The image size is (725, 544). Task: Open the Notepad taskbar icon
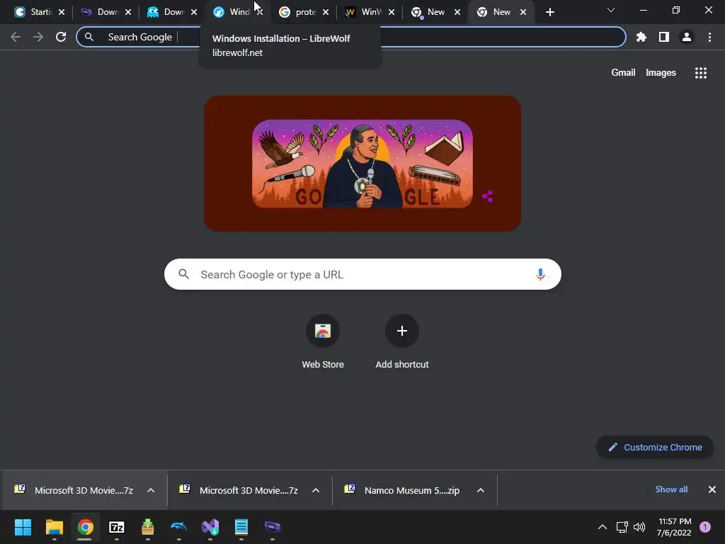(241, 527)
